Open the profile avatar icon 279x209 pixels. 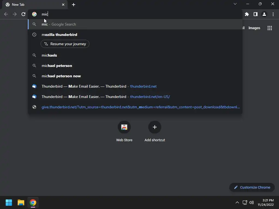pyautogui.click(x=264, y=14)
